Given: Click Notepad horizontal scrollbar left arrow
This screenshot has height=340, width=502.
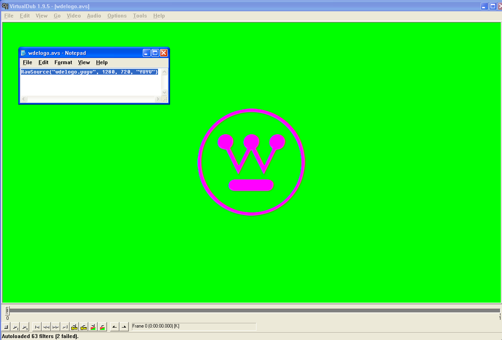Looking at the screenshot, I should click(23, 99).
